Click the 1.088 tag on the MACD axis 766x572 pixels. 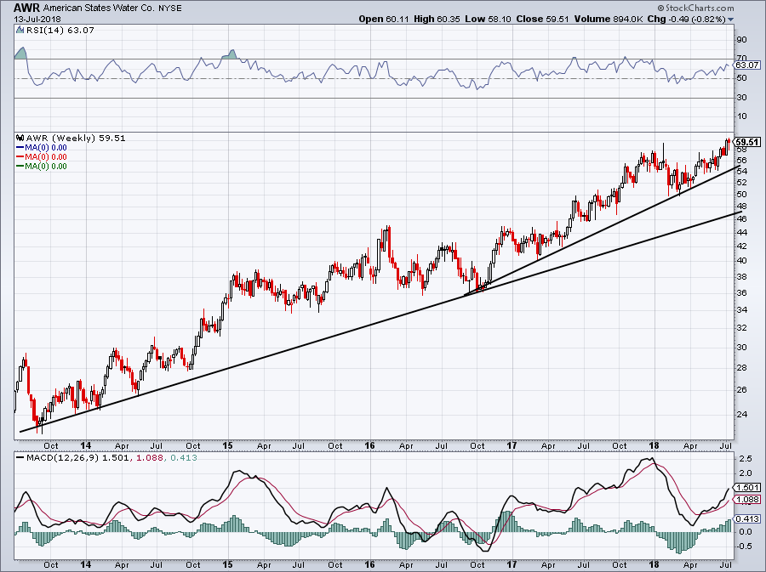(x=747, y=500)
